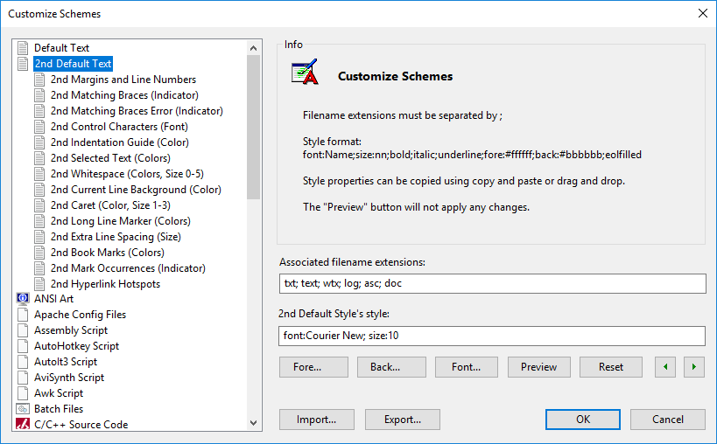Click icon beside 2nd Book Marks (Colors)
The image size is (717, 444).
39,253
